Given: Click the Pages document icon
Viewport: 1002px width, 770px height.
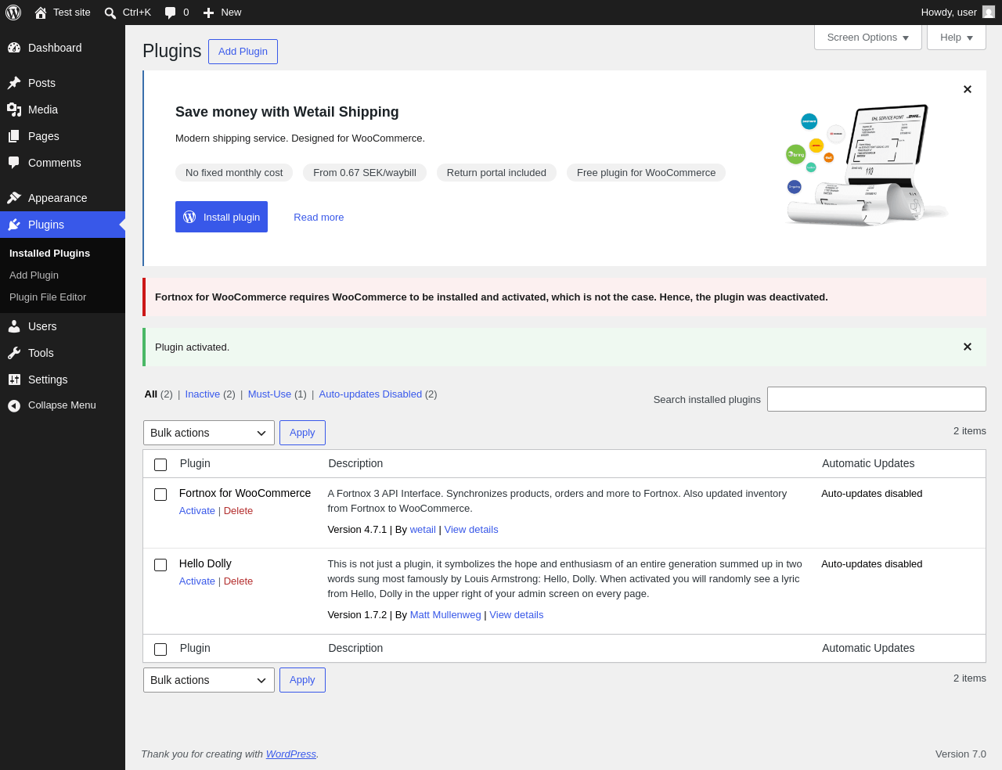Looking at the screenshot, I should coord(14,136).
